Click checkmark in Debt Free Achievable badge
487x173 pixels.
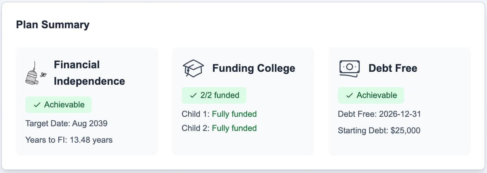coord(349,96)
